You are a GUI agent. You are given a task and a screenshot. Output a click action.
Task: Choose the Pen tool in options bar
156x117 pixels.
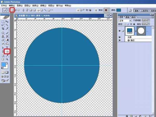(x=23, y=10)
